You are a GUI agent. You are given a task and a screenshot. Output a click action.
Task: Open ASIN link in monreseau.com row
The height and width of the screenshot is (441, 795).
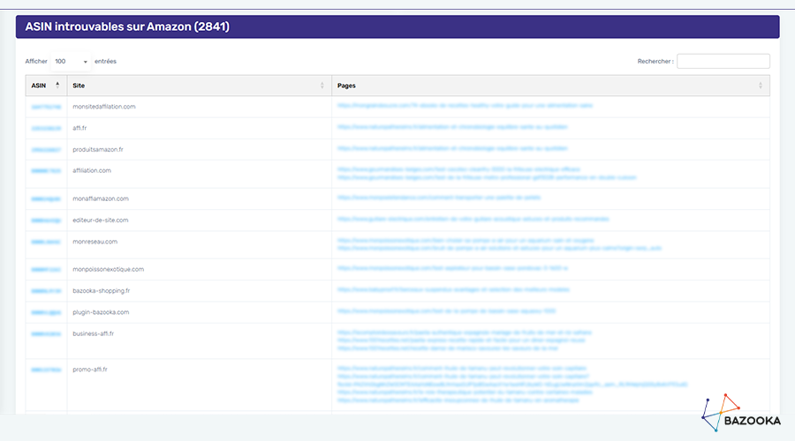pos(46,242)
